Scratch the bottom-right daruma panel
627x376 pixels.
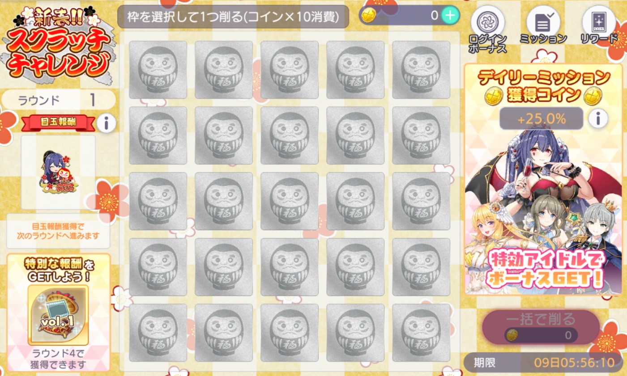coord(421,333)
